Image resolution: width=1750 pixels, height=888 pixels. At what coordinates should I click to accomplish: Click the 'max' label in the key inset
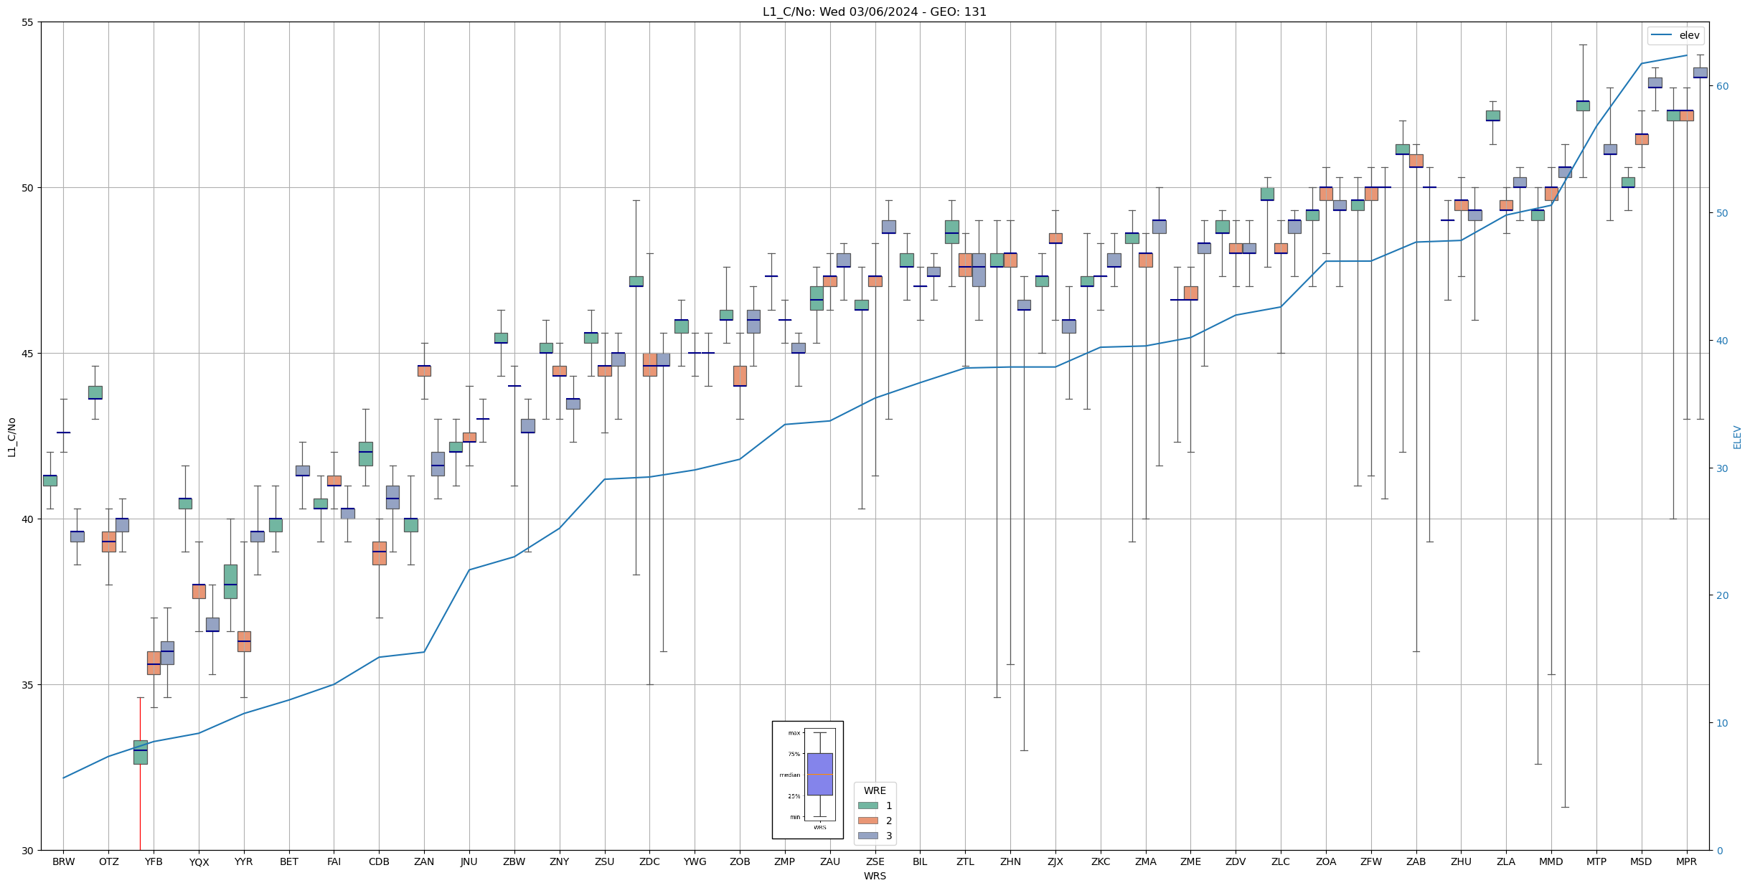tap(794, 733)
